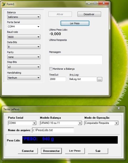Screen dimensions: 128x163
Task: Click the Desativar button
Action: point(89,14)
